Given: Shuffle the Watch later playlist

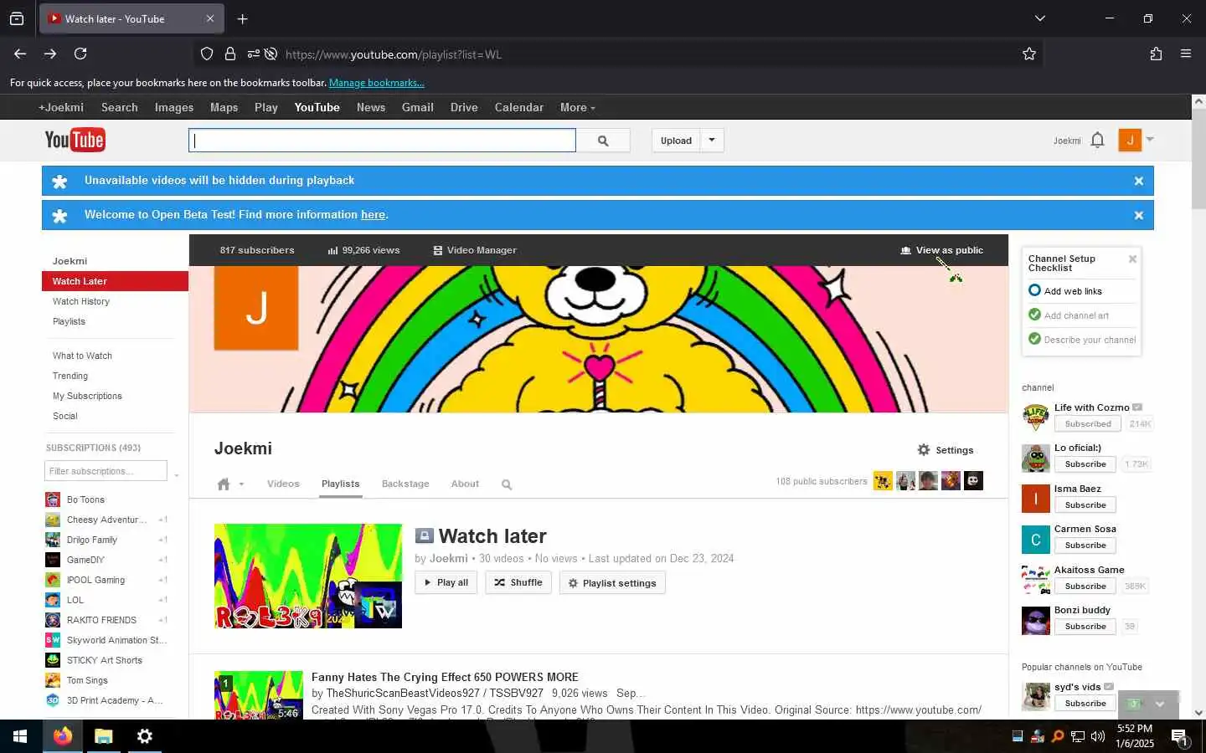Looking at the screenshot, I should point(518,583).
